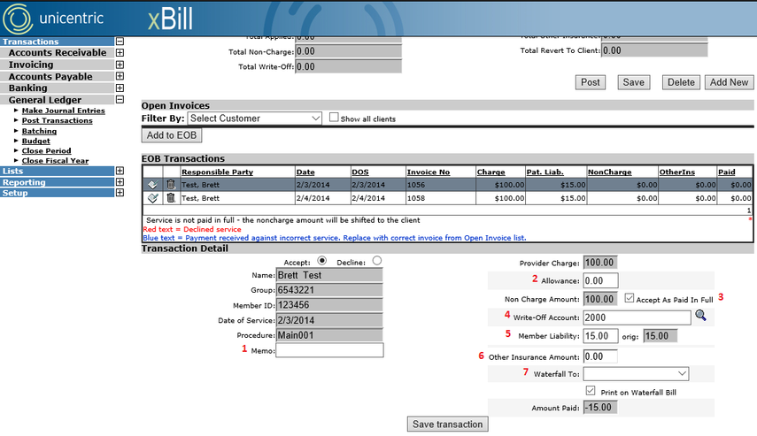Open the Close Period link
The height and width of the screenshot is (436, 757).
coord(46,151)
